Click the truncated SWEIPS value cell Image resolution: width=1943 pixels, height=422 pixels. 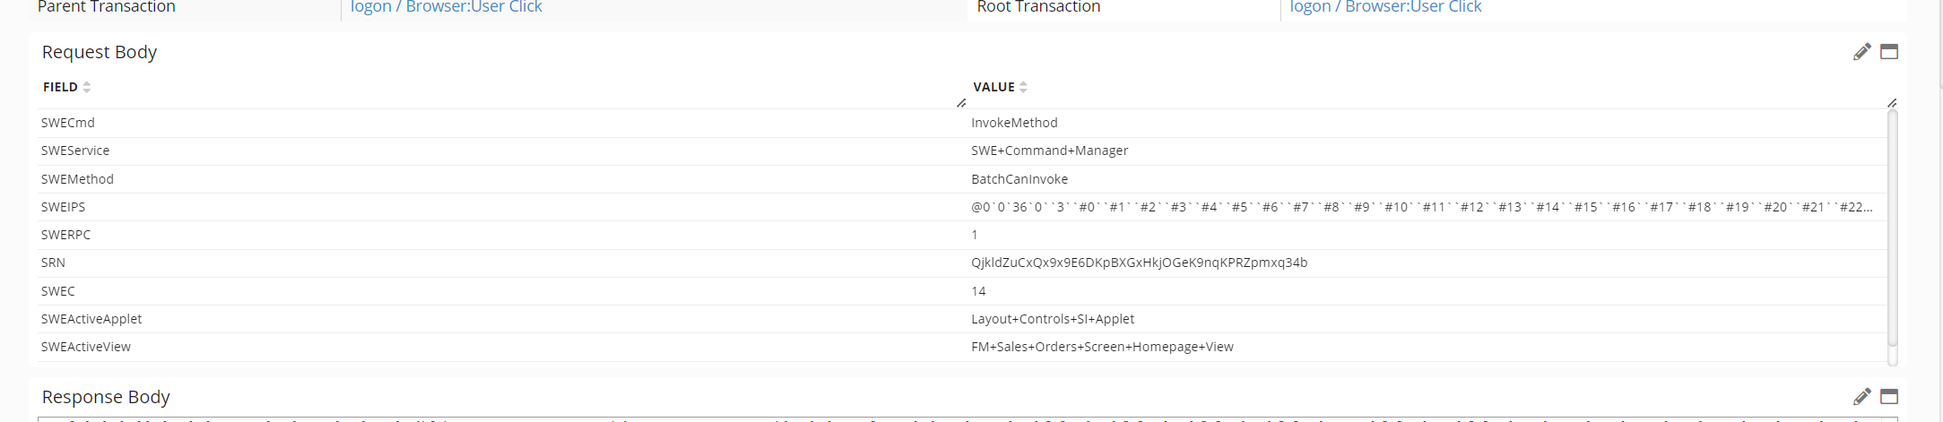[1421, 207]
